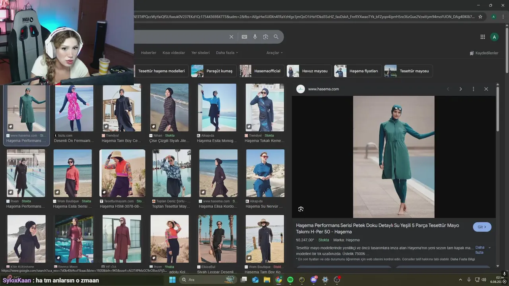The width and height of the screenshot is (509, 286).
Task: Open more options in the preview panel
Action: click(473, 89)
